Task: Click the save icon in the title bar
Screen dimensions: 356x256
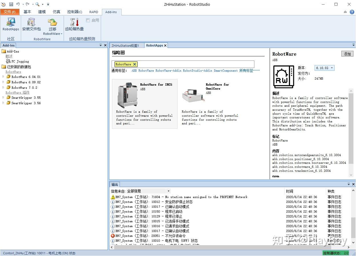Action: tap(11, 4)
